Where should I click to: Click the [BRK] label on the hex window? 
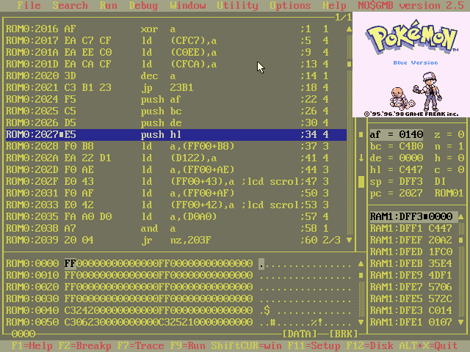click(344, 334)
